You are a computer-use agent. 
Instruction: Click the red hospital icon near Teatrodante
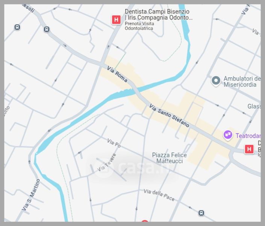(x=249, y=149)
